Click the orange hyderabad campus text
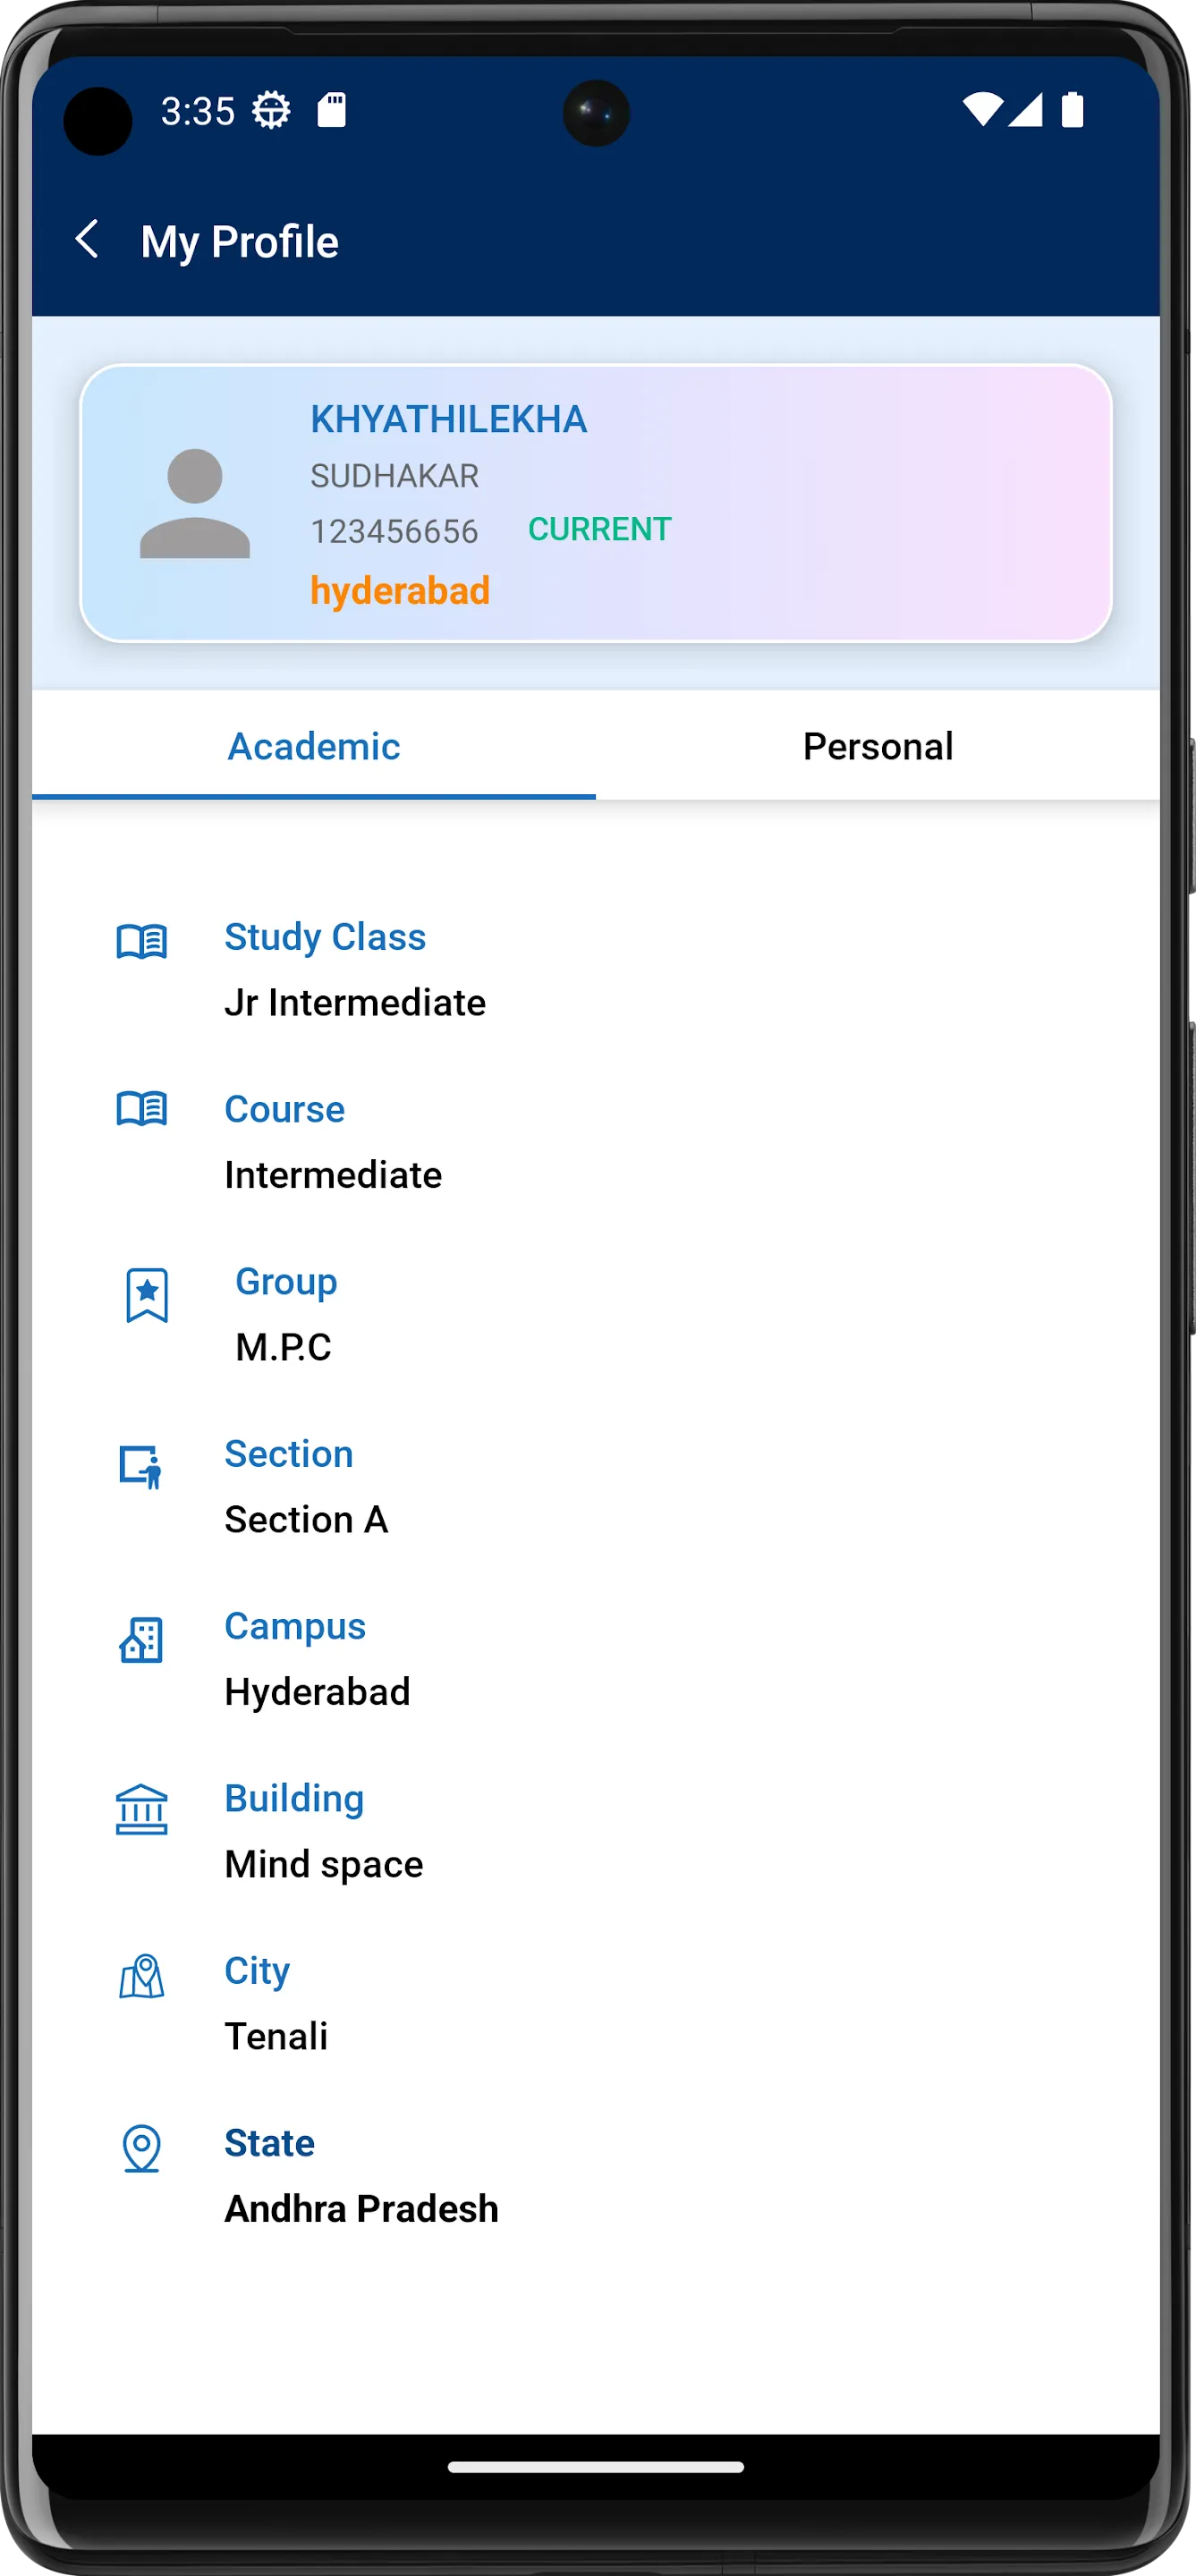This screenshot has width=1196, height=2576. tap(400, 590)
